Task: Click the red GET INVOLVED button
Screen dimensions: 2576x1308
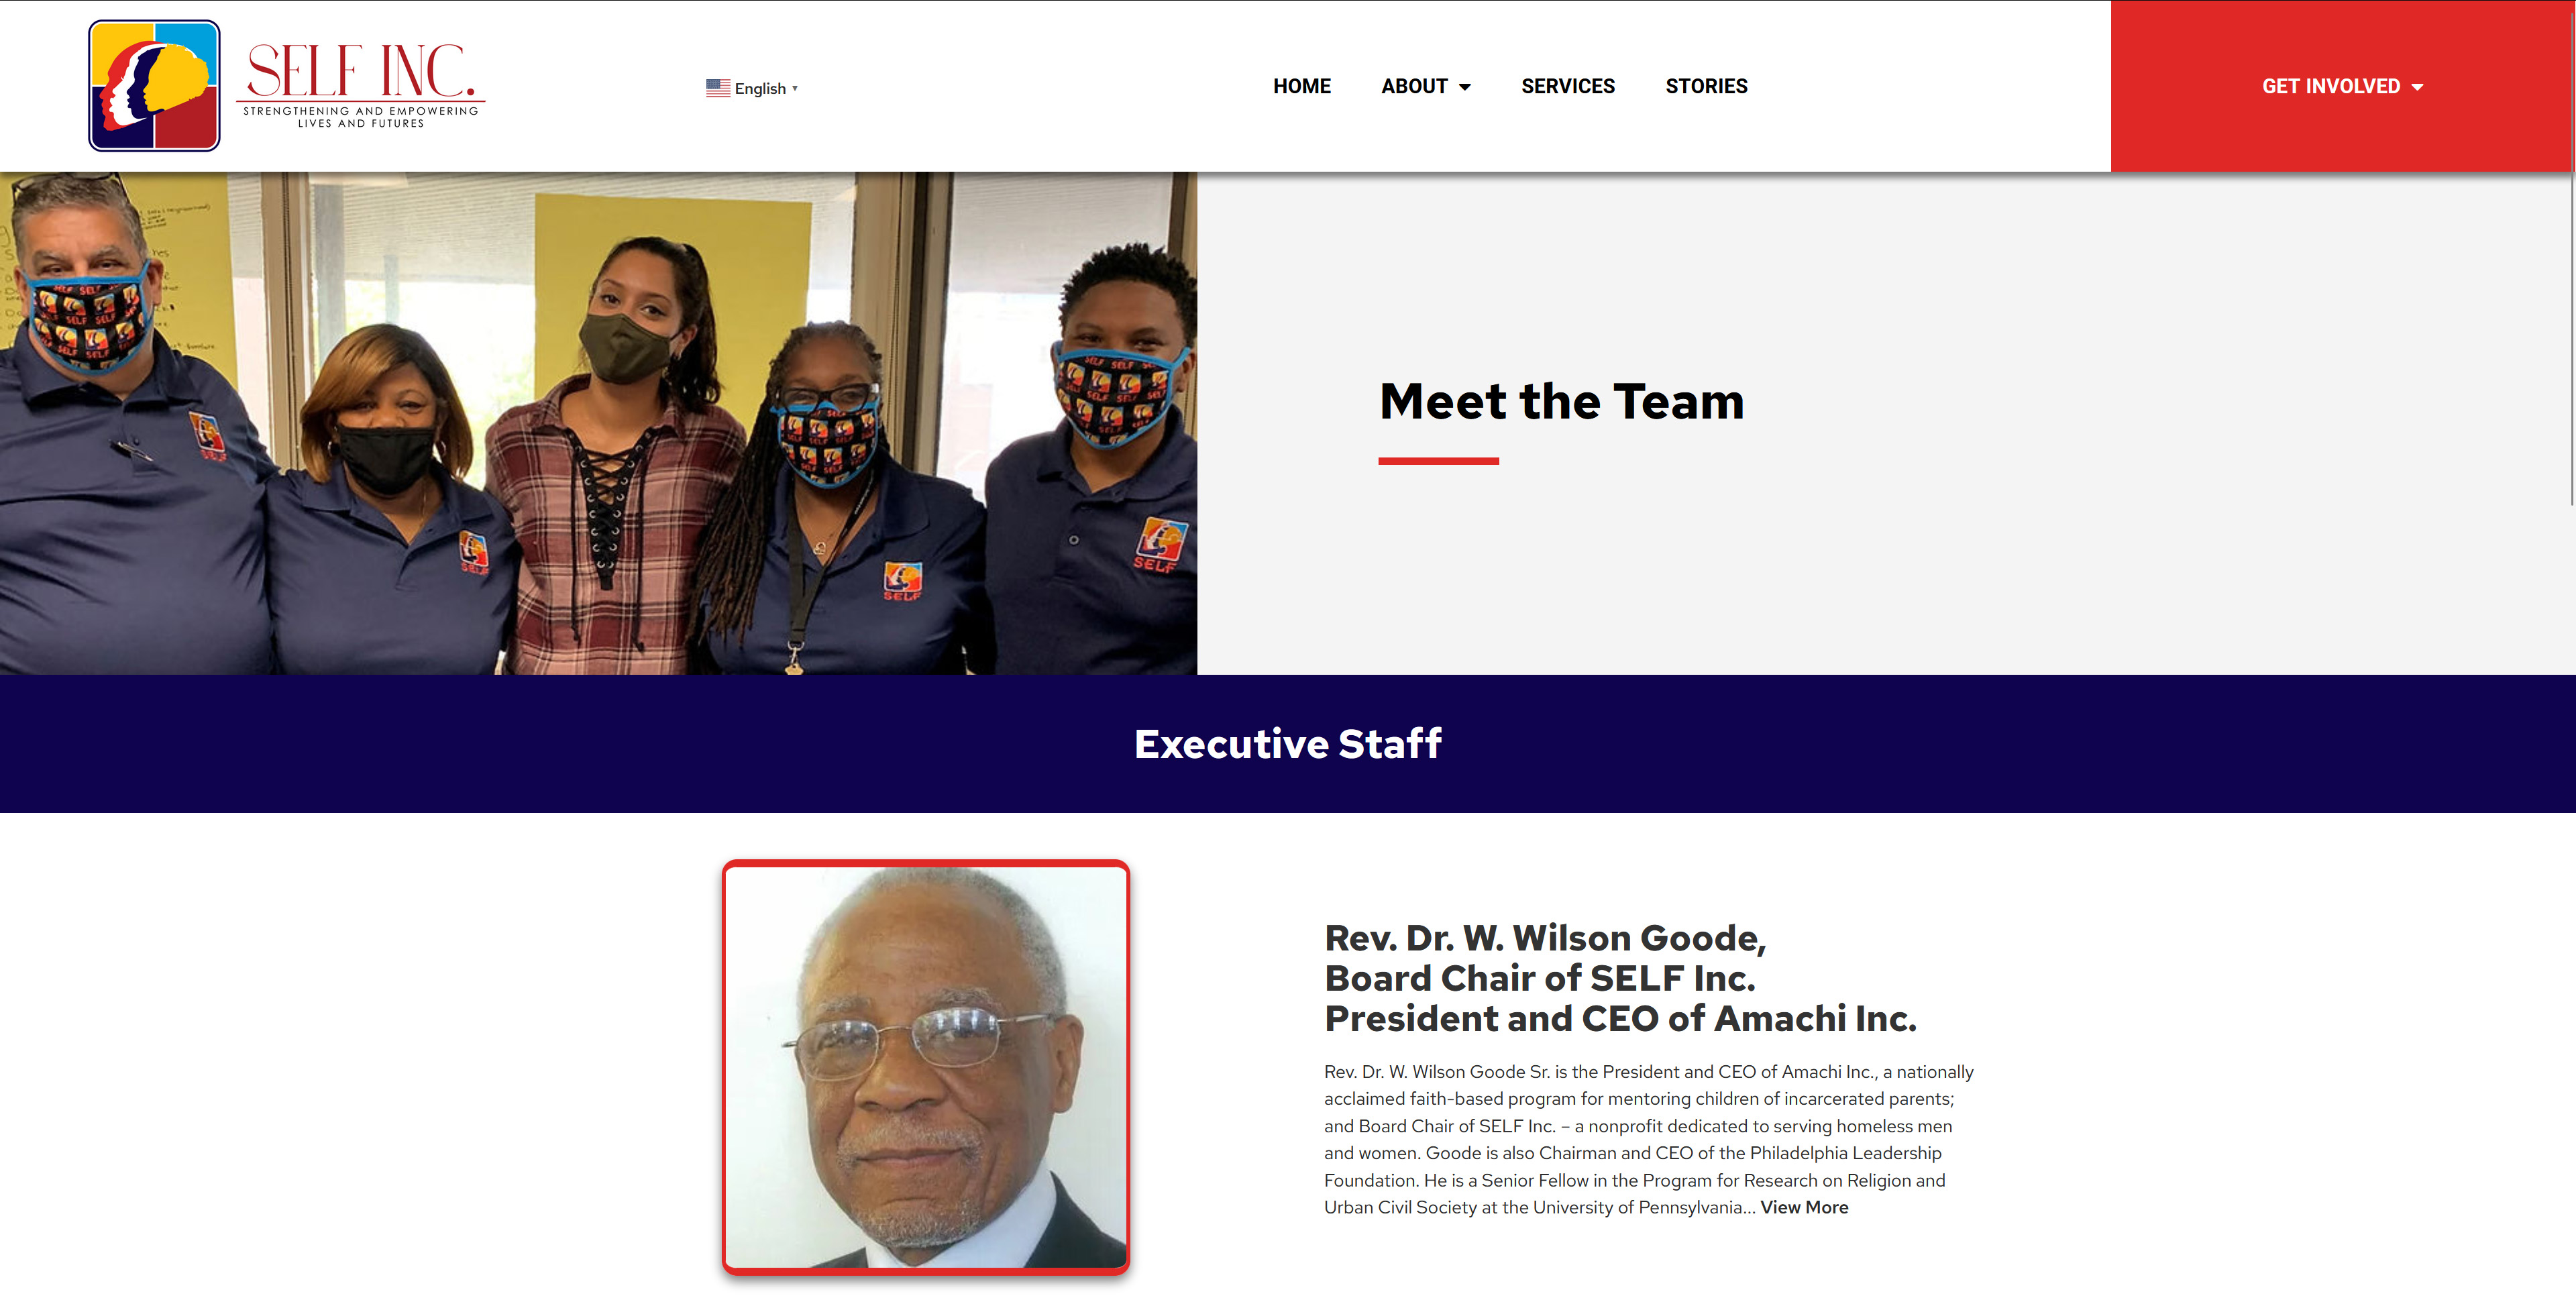Action: click(2342, 86)
